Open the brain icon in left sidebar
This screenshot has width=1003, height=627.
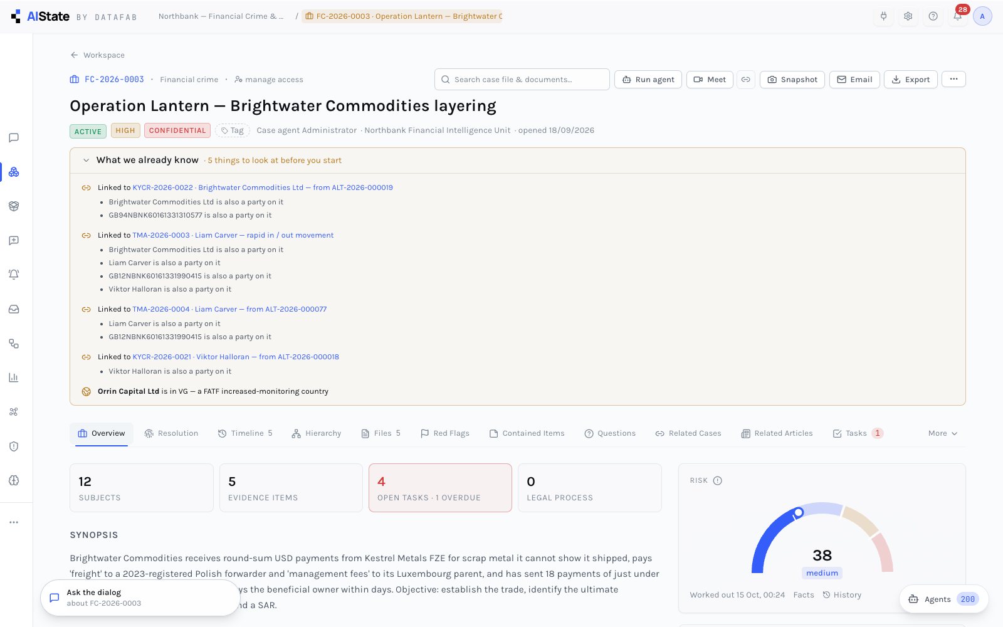14,480
